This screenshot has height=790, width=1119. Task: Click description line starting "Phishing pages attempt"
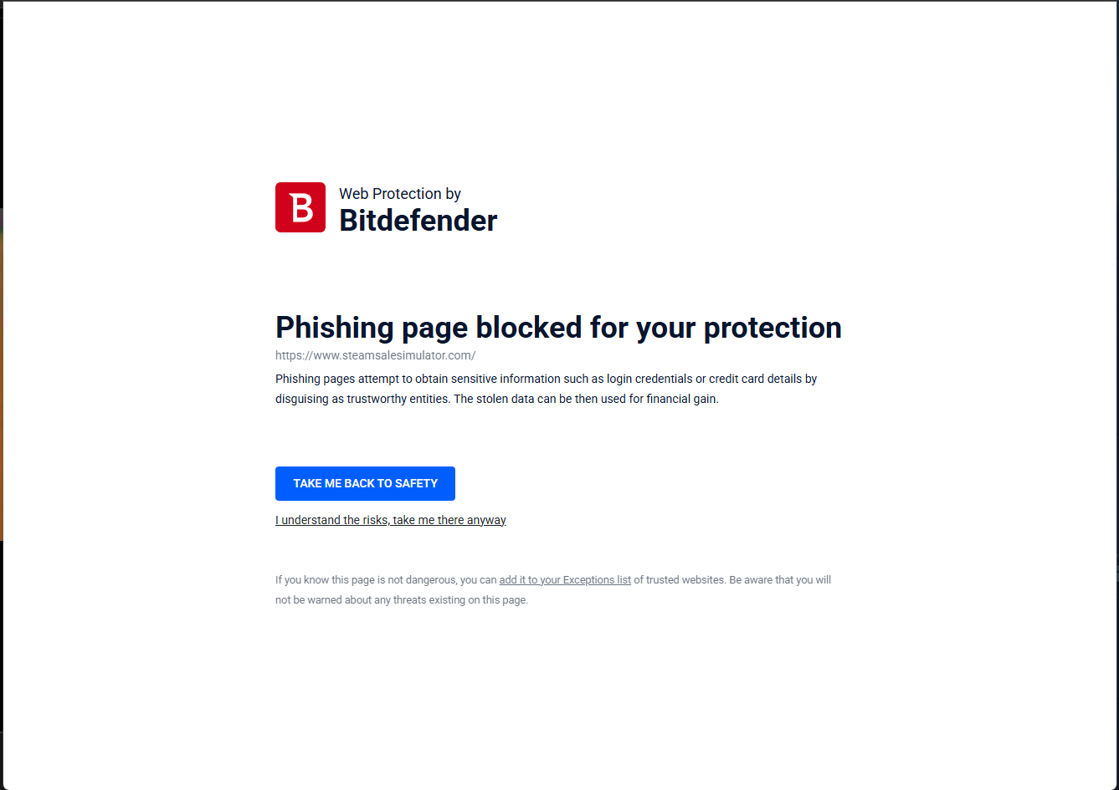coord(546,379)
